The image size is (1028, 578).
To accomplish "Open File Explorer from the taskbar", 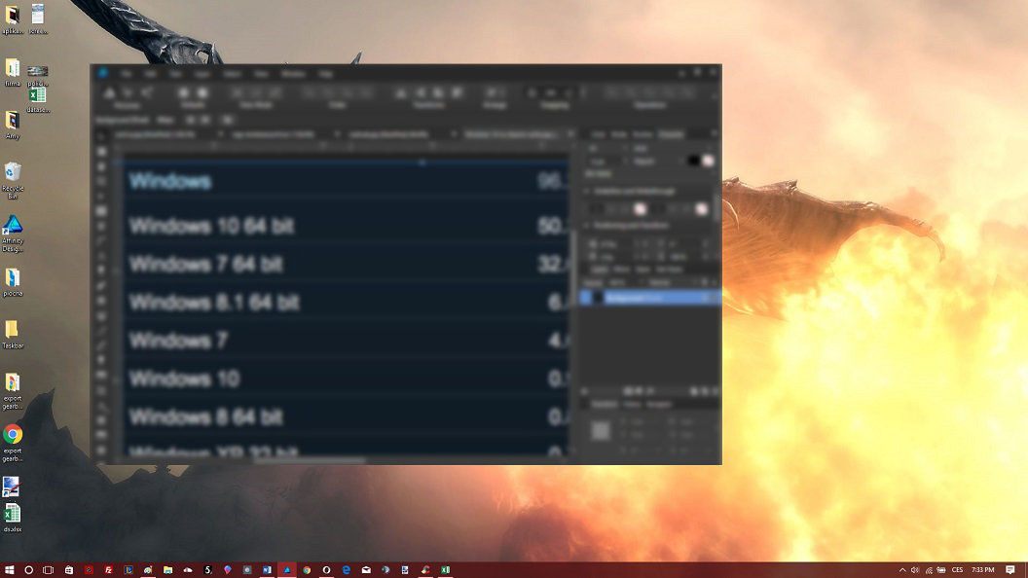I will tap(167, 570).
